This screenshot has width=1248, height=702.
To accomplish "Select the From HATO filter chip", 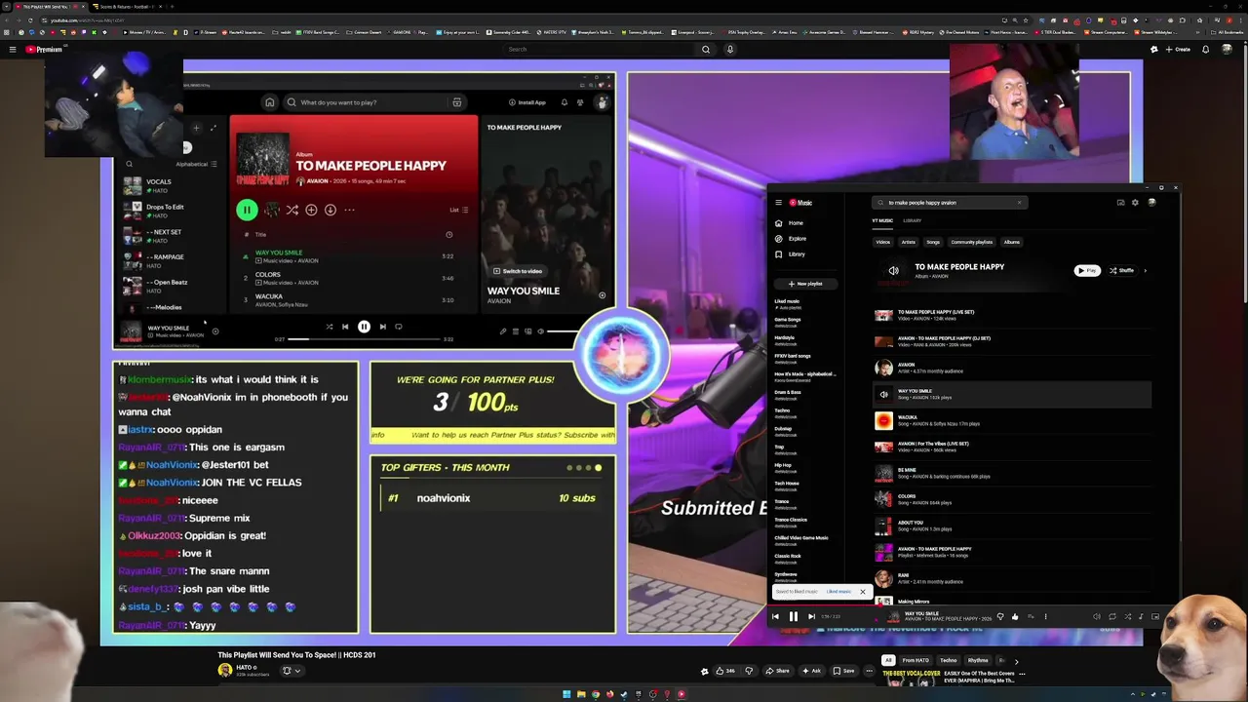I will point(915,660).
